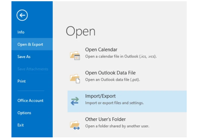Screen dimensions: 205x139
Task: Click 'Open a folder shared by another user' text
Action: (x=117, y=126)
